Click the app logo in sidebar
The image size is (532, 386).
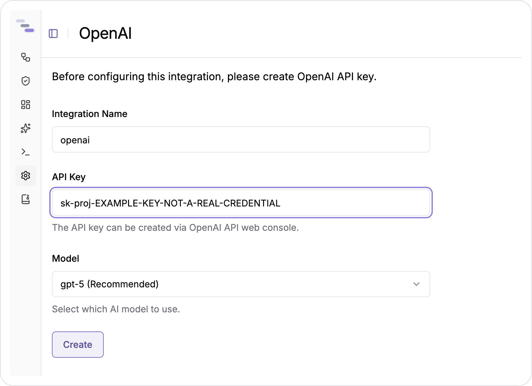25,26
